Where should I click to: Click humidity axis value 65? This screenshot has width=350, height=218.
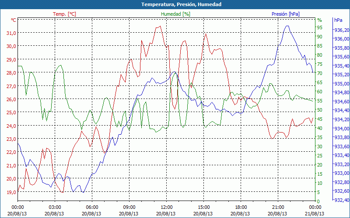[x=320, y=82]
